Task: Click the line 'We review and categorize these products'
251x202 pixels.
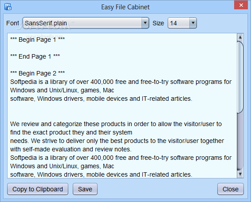Action: click(x=116, y=124)
